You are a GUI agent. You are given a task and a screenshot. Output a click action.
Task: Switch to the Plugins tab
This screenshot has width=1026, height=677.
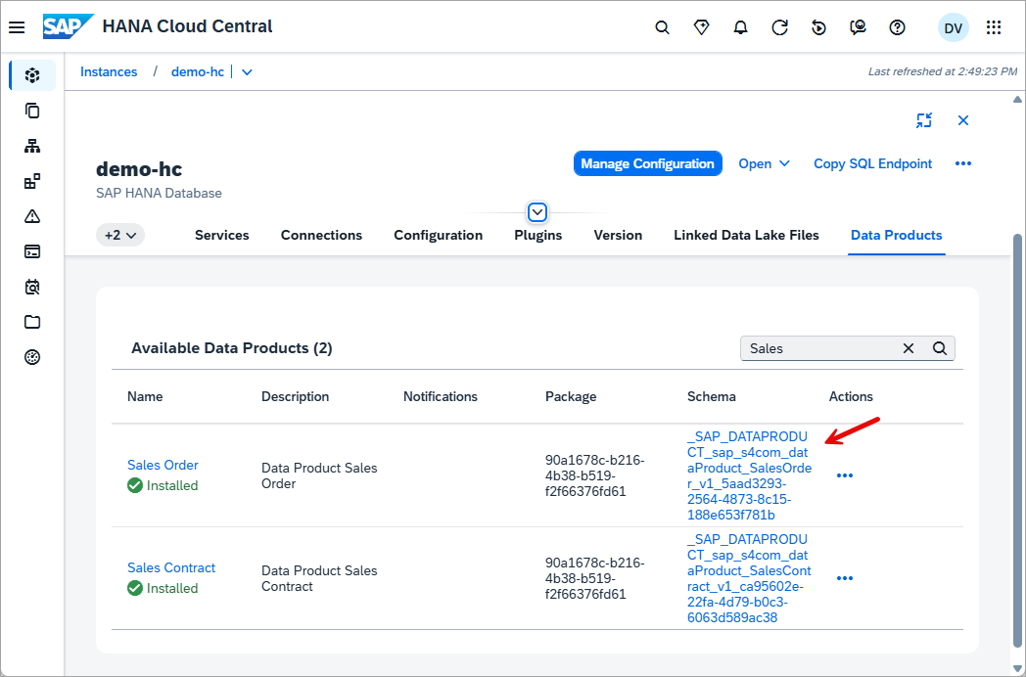537,235
